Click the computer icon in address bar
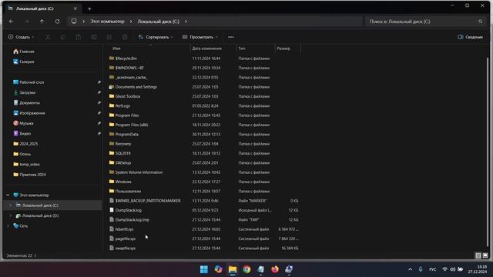This screenshot has width=493, height=277. (74, 22)
